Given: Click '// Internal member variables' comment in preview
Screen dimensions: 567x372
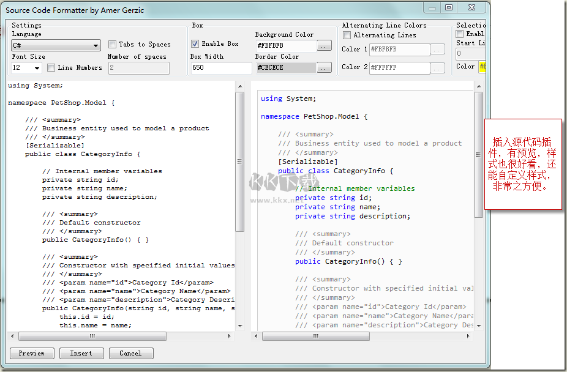Looking at the screenshot, I should coord(355,188).
